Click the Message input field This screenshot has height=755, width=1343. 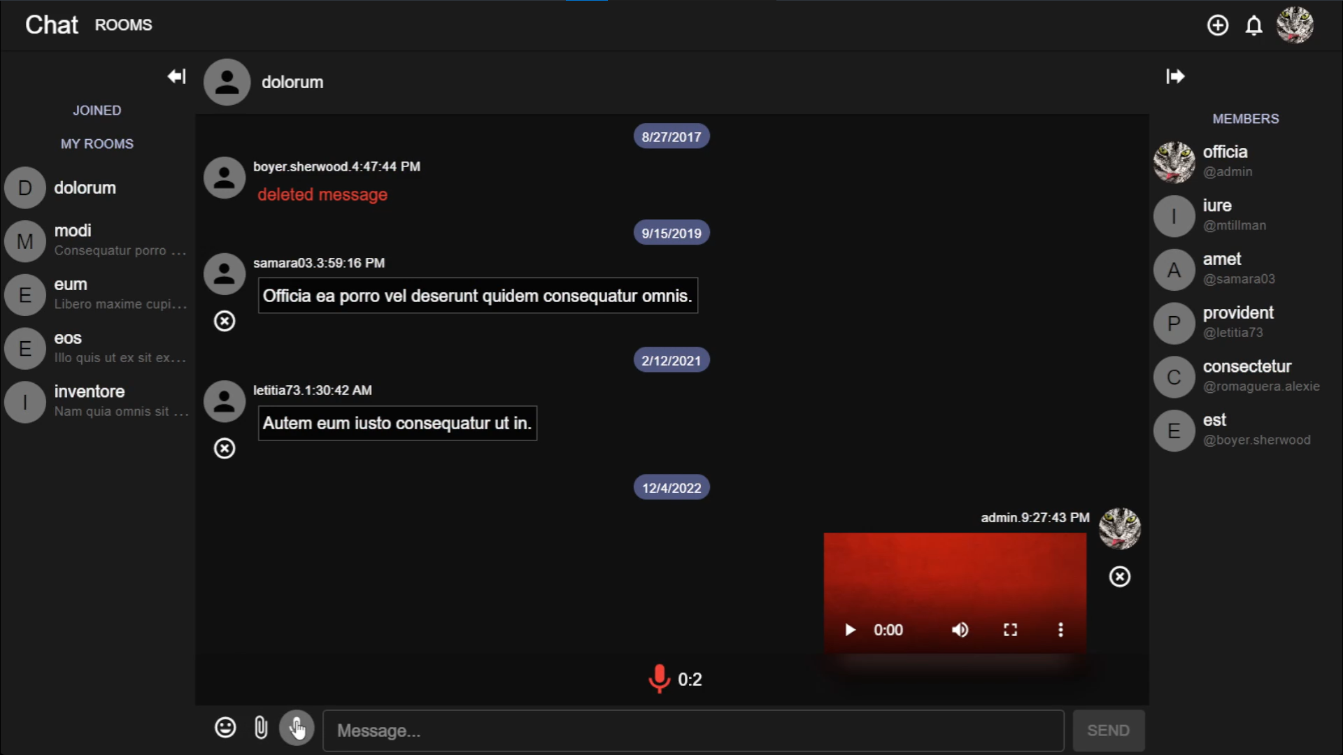click(692, 731)
